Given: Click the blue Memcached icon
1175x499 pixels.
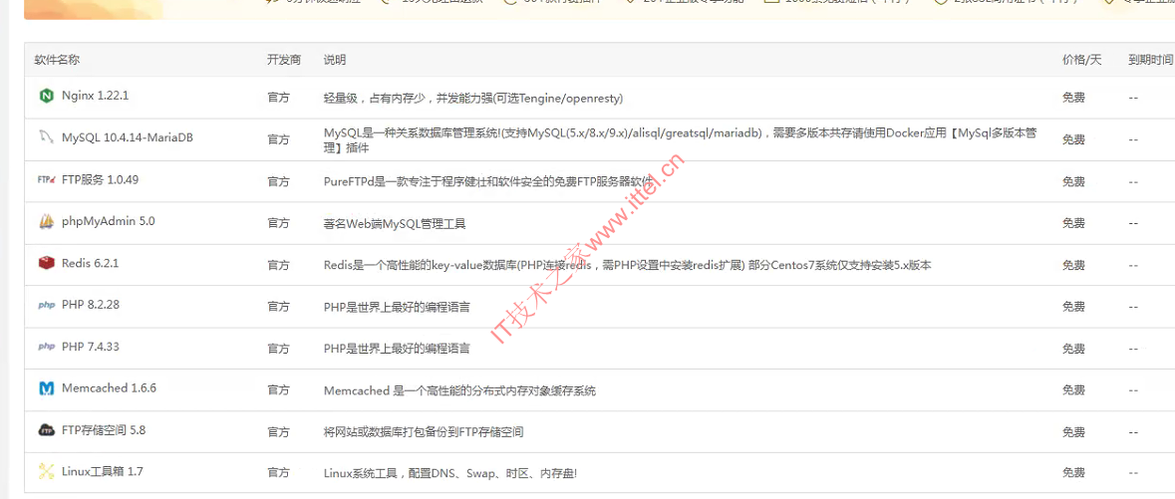Looking at the screenshot, I should point(47,388).
